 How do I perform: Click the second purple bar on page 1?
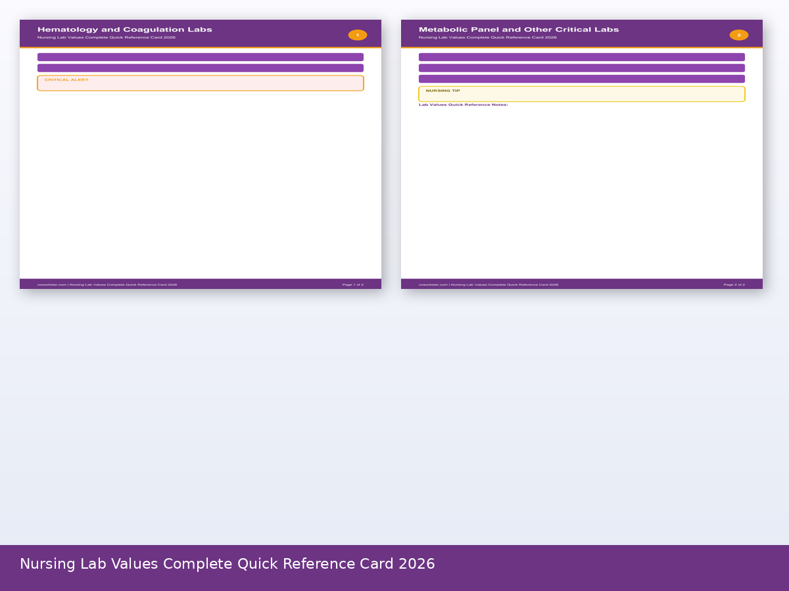(x=201, y=68)
